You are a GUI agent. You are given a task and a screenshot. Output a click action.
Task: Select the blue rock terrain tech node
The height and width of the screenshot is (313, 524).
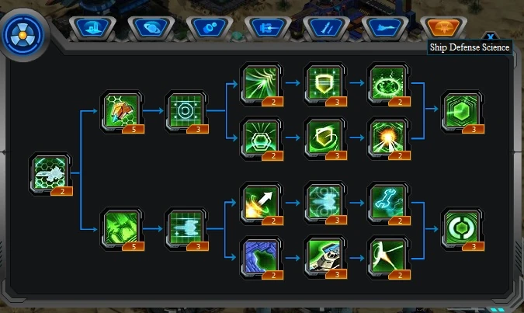pos(262,258)
